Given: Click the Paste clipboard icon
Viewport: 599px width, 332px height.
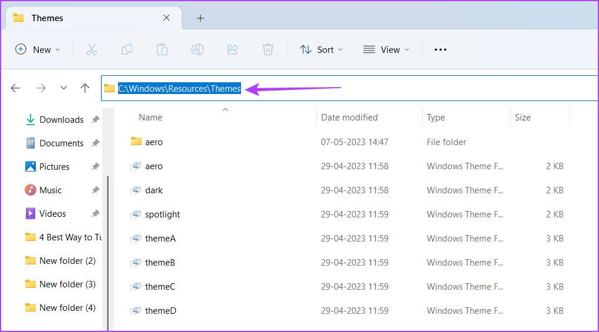Looking at the screenshot, I should click(162, 50).
